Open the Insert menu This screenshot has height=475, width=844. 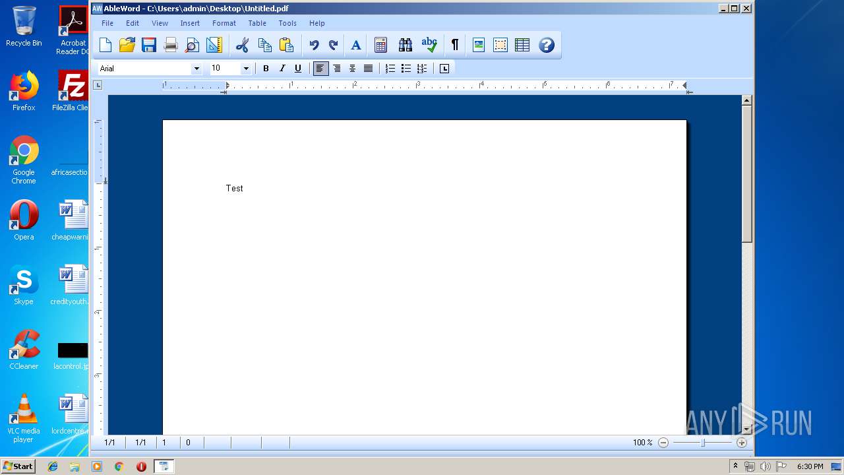[190, 23]
